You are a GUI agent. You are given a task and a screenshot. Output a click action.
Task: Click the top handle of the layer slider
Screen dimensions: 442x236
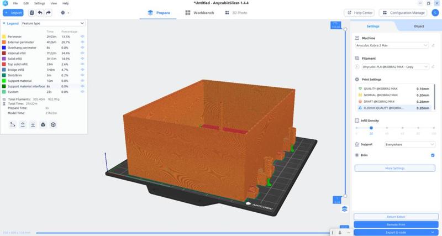click(x=345, y=29)
